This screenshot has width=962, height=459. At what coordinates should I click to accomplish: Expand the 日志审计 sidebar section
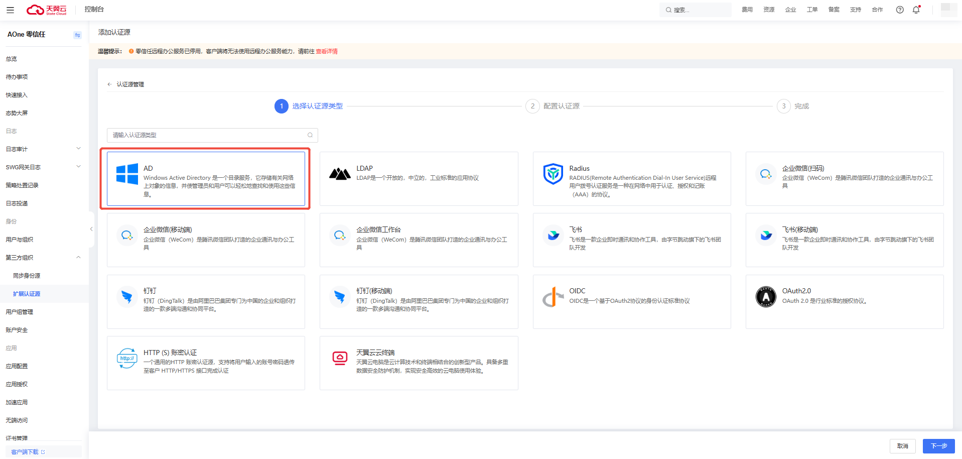43,149
